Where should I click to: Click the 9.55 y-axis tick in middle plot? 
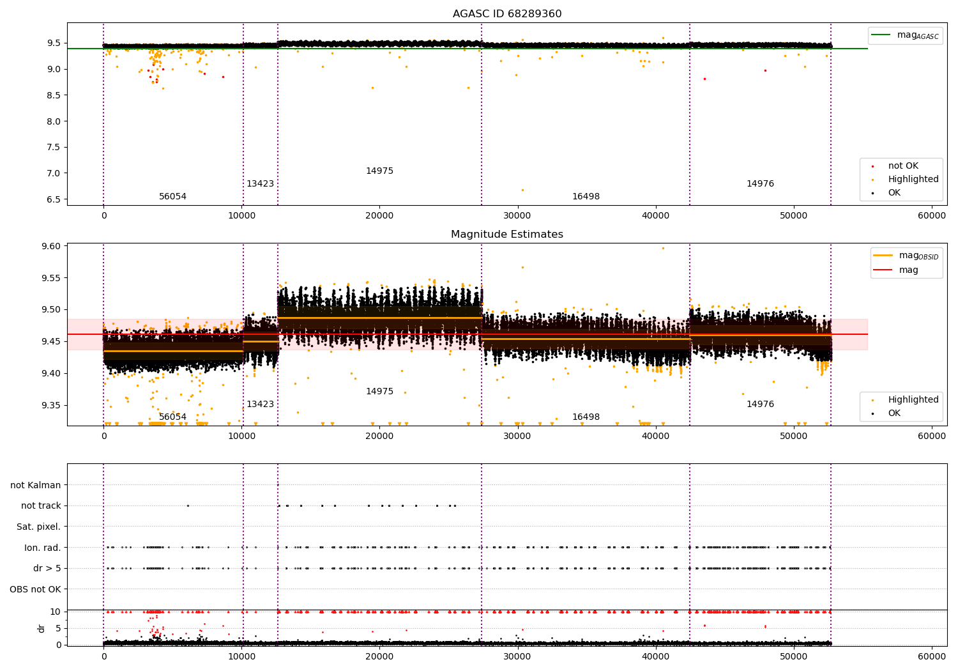pos(51,279)
